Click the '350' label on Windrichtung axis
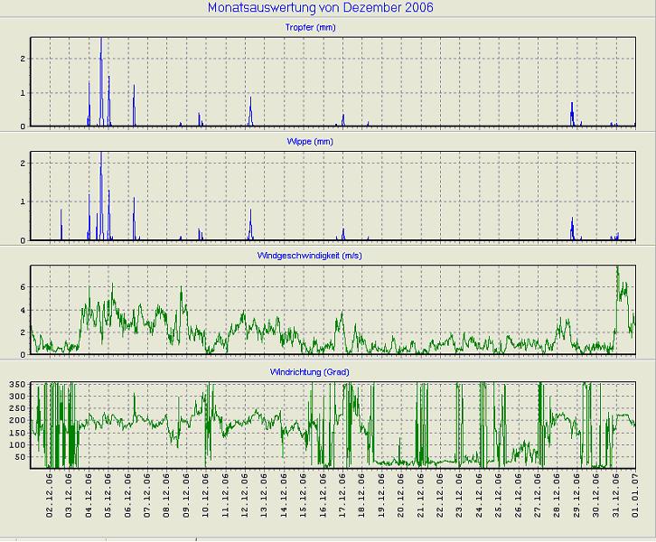Image resolution: width=656 pixels, height=542 pixels. click(x=18, y=386)
